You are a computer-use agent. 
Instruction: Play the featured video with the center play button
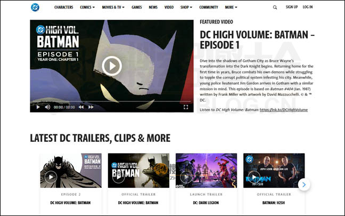point(112,66)
